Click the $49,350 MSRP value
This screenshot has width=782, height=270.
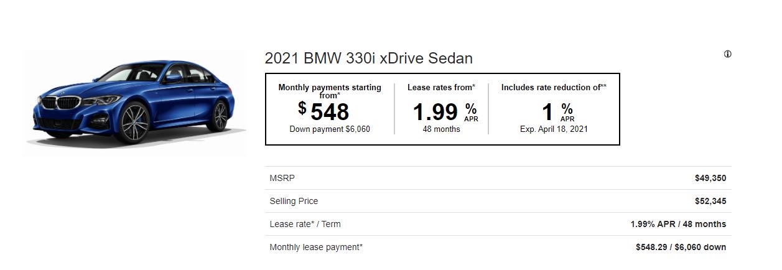tap(710, 178)
